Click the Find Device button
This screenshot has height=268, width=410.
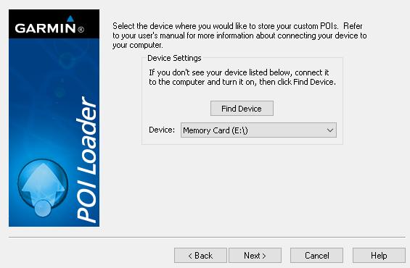242,109
